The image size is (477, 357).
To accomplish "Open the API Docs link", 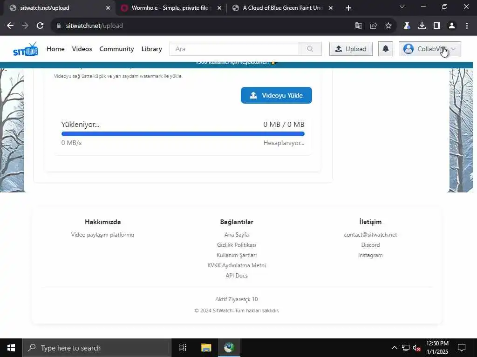I will tap(237, 276).
